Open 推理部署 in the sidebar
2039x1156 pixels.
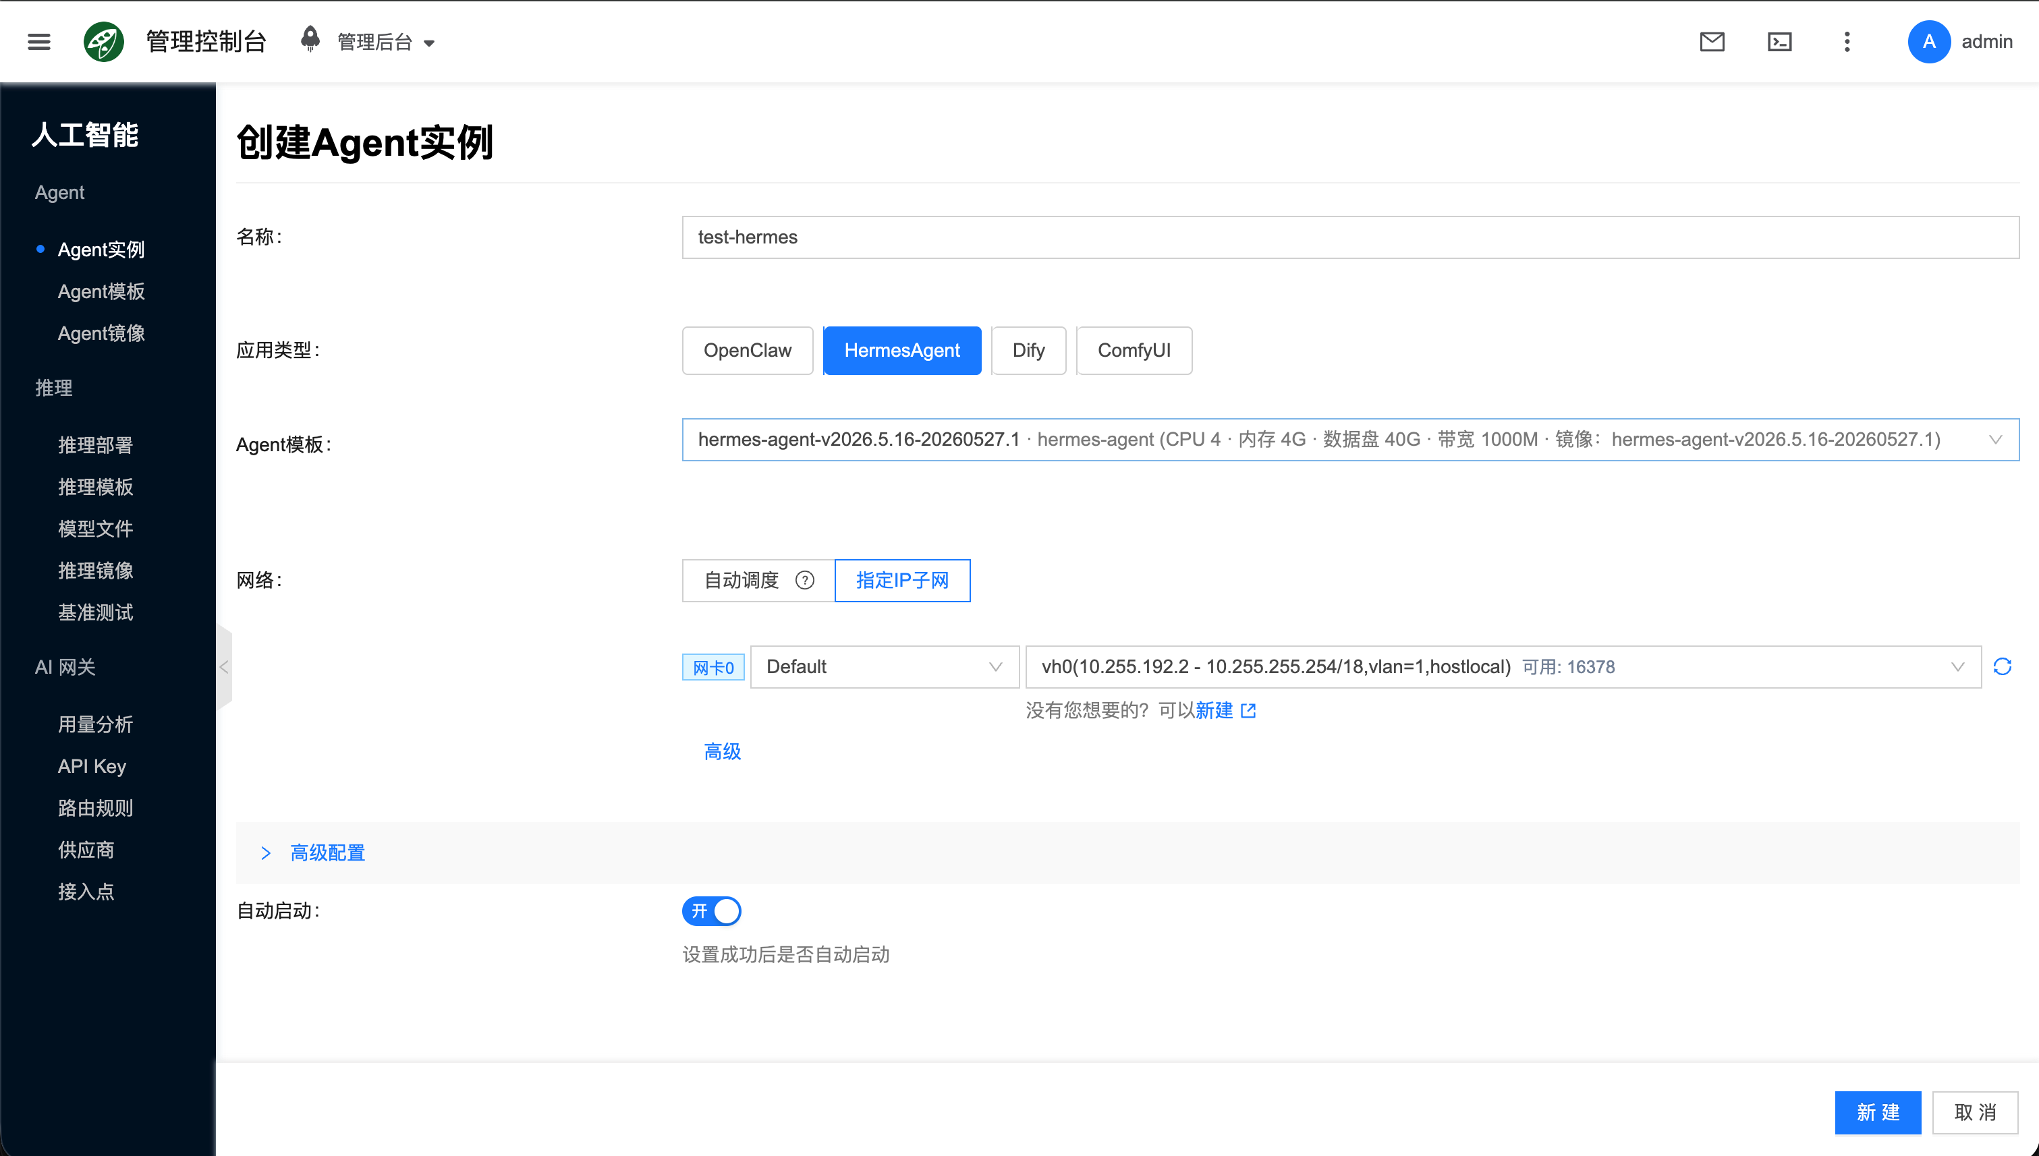pyautogui.click(x=95, y=444)
